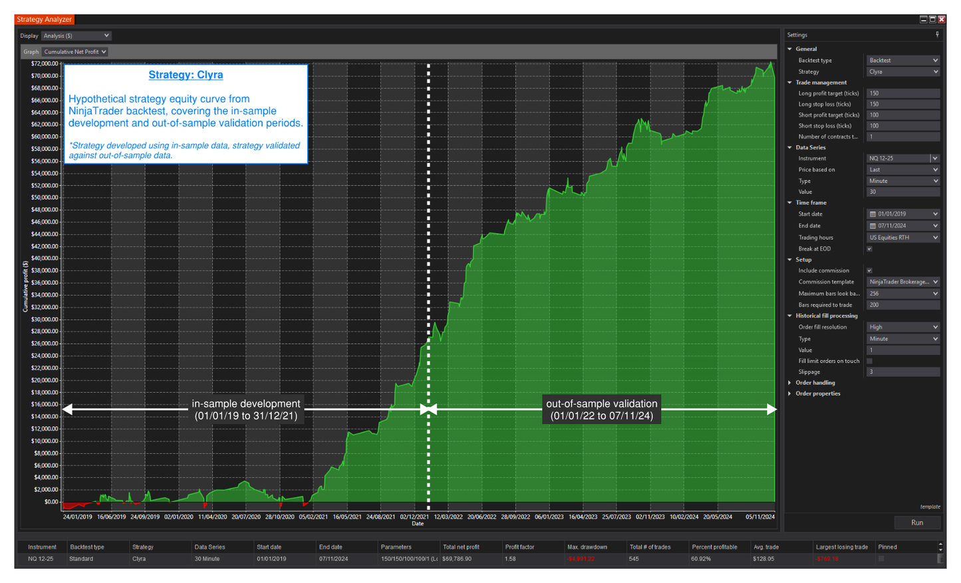
Task: Open the Display Analysis ($) dropdown
Action: [x=76, y=36]
